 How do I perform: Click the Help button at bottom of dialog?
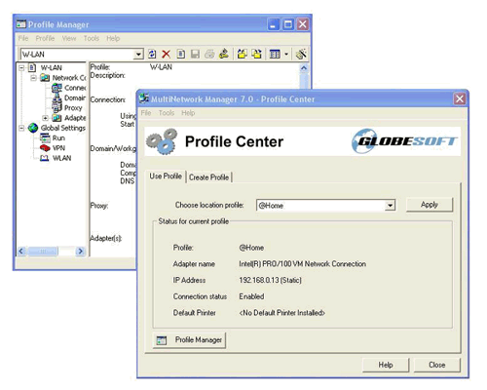pyautogui.click(x=386, y=365)
